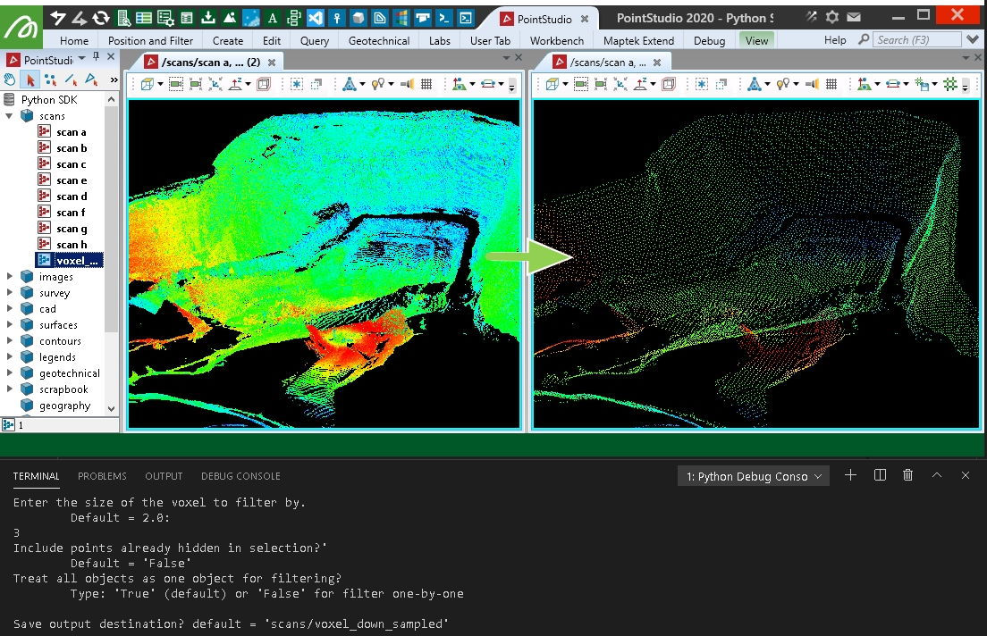Toggle the grid display in right view toolbar
Screen dimensions: 987x636
831,84
